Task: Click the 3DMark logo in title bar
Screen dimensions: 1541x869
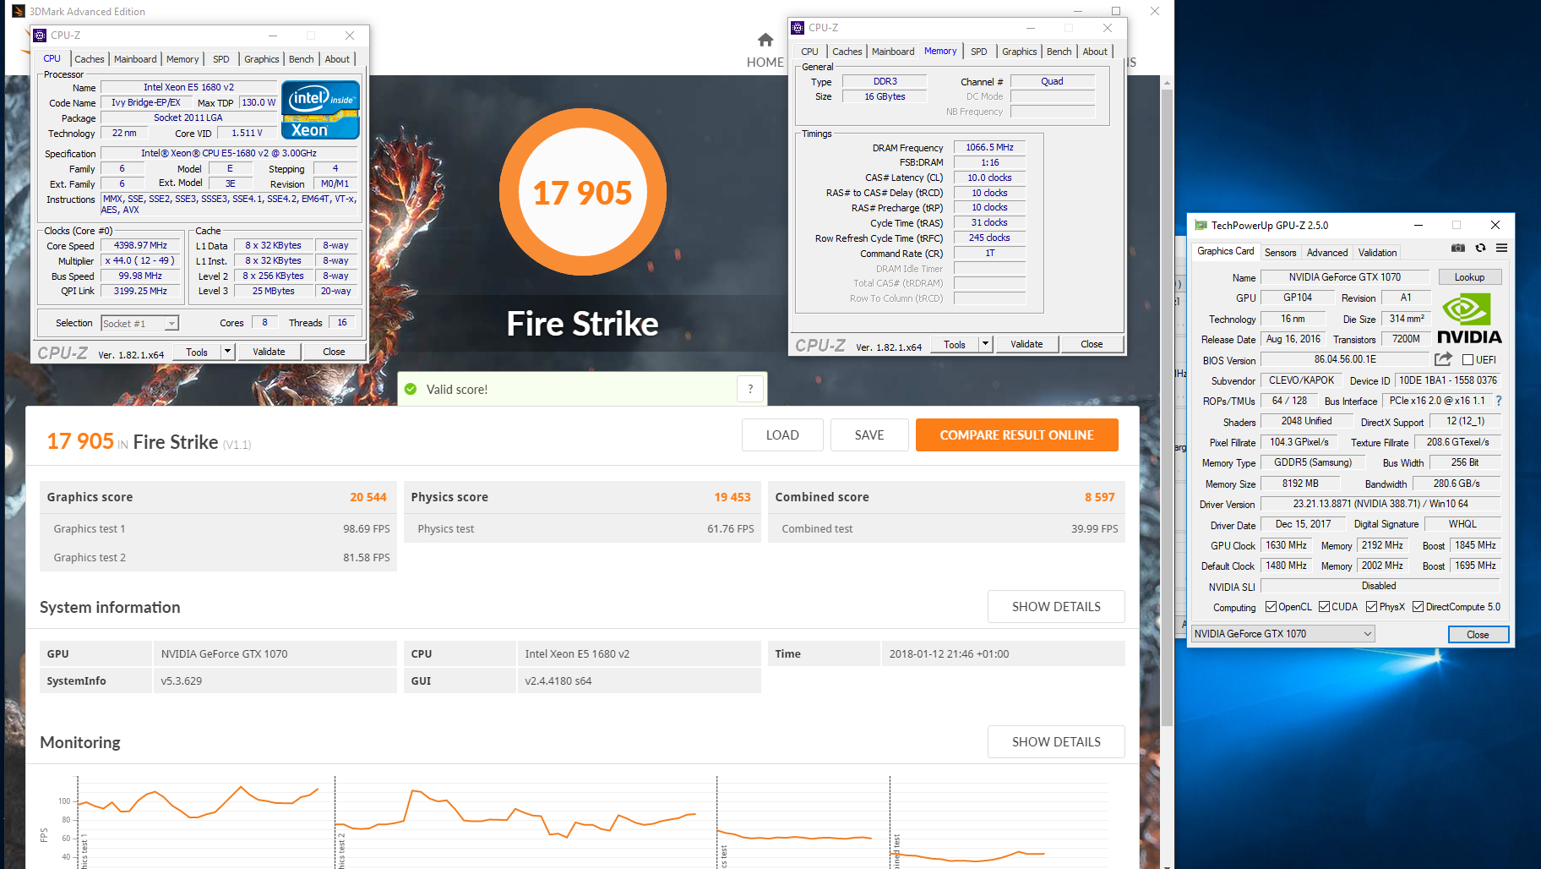Action: pos(18,11)
